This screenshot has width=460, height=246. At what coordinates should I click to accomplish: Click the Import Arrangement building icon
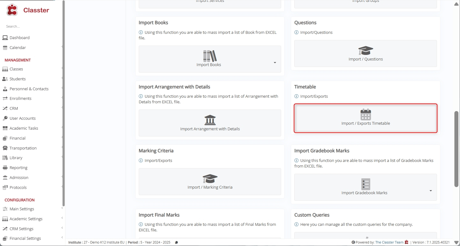pyautogui.click(x=210, y=120)
